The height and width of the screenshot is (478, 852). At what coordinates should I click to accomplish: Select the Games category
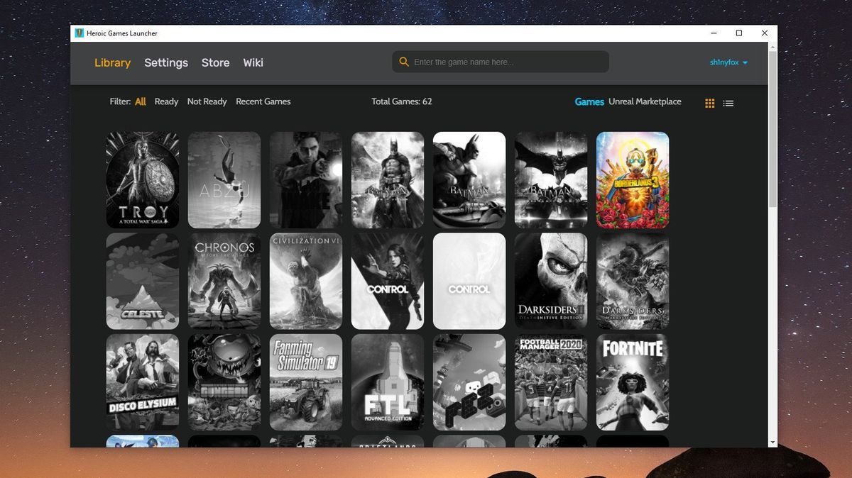tap(589, 101)
